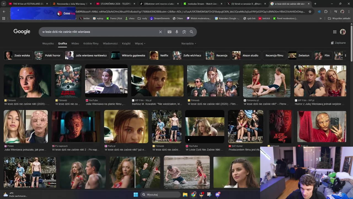Viewport: 353px width, 199px height.
Task: Bookmark this page with star icon
Action: click(310, 12)
